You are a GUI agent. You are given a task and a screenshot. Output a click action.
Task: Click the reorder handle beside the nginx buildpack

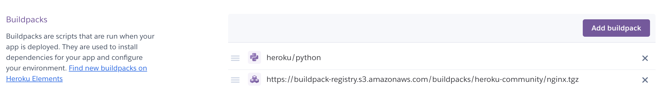coord(235,80)
